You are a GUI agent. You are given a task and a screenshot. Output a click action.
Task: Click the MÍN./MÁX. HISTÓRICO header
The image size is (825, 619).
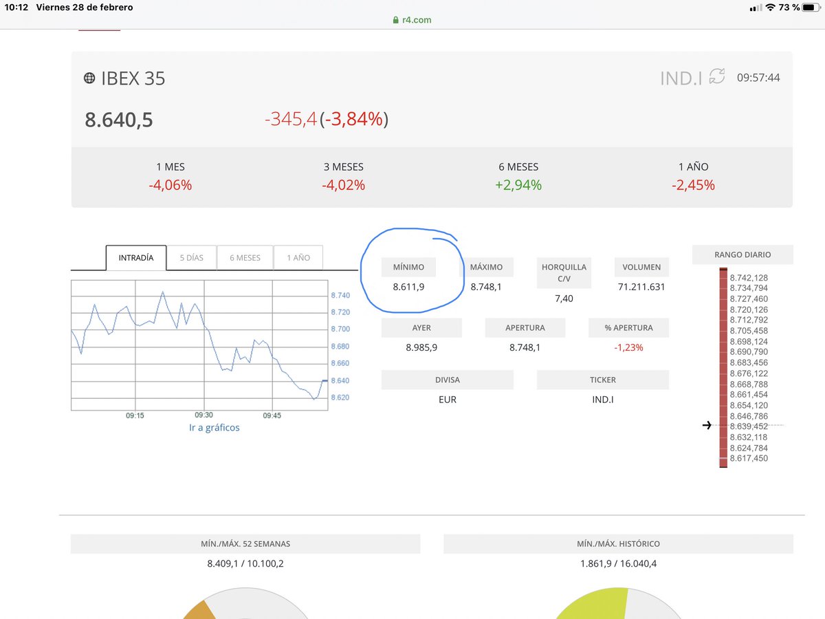tap(618, 543)
